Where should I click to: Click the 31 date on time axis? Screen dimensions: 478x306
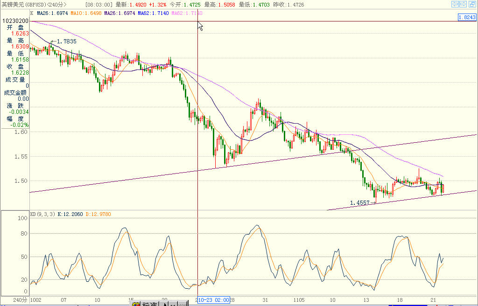coord(265,300)
